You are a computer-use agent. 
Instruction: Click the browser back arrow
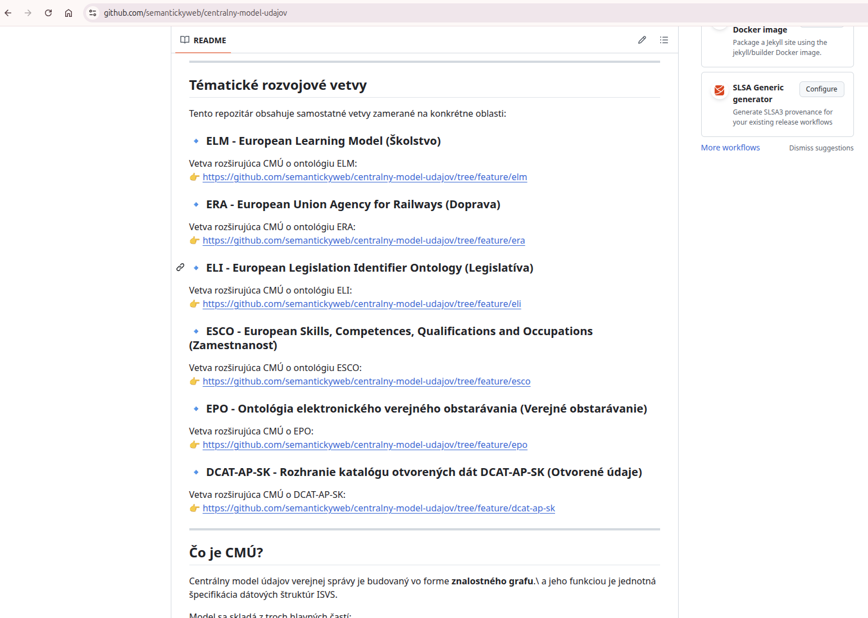[x=8, y=13]
